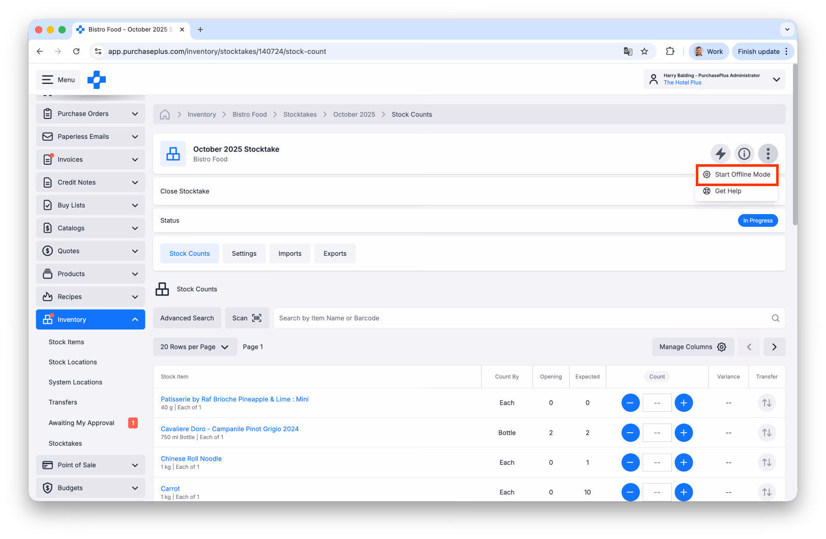
Task: Open Chinese Roll Noodle item link
Action: [191, 459]
